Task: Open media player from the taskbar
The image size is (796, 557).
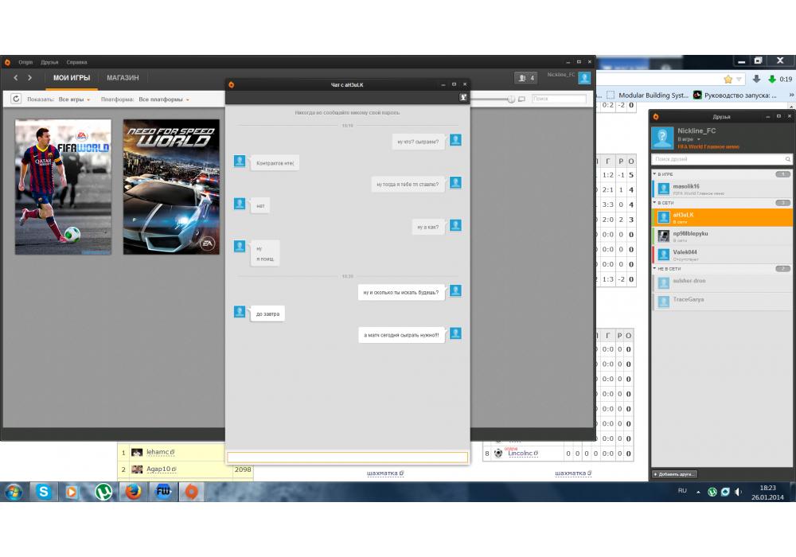Action: point(72,492)
